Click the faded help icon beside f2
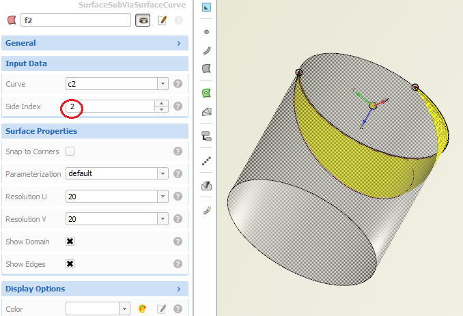 [178, 20]
